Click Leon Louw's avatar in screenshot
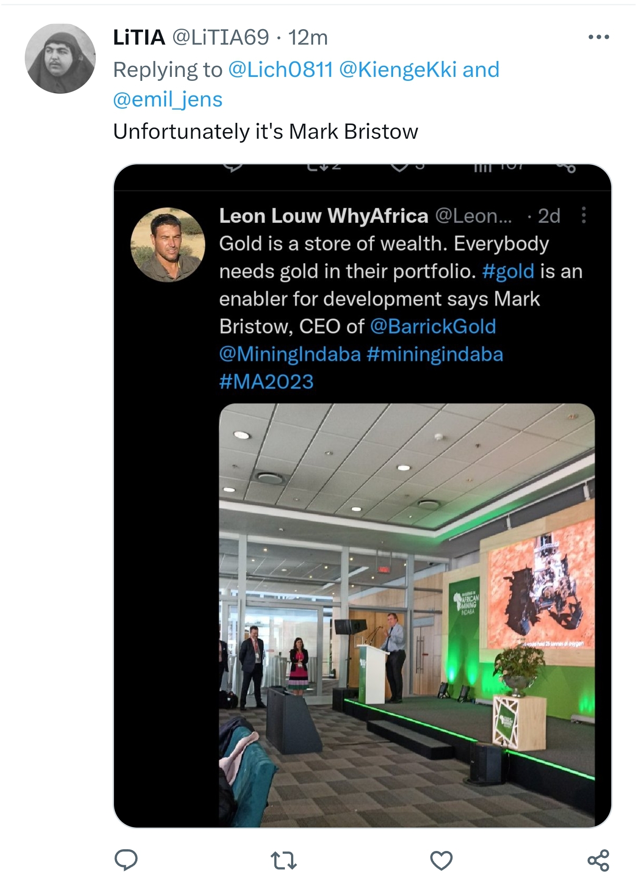The image size is (636, 889). click(x=168, y=245)
